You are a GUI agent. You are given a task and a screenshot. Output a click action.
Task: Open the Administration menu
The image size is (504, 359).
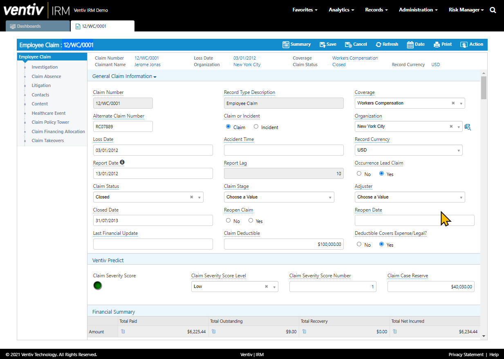click(x=418, y=10)
